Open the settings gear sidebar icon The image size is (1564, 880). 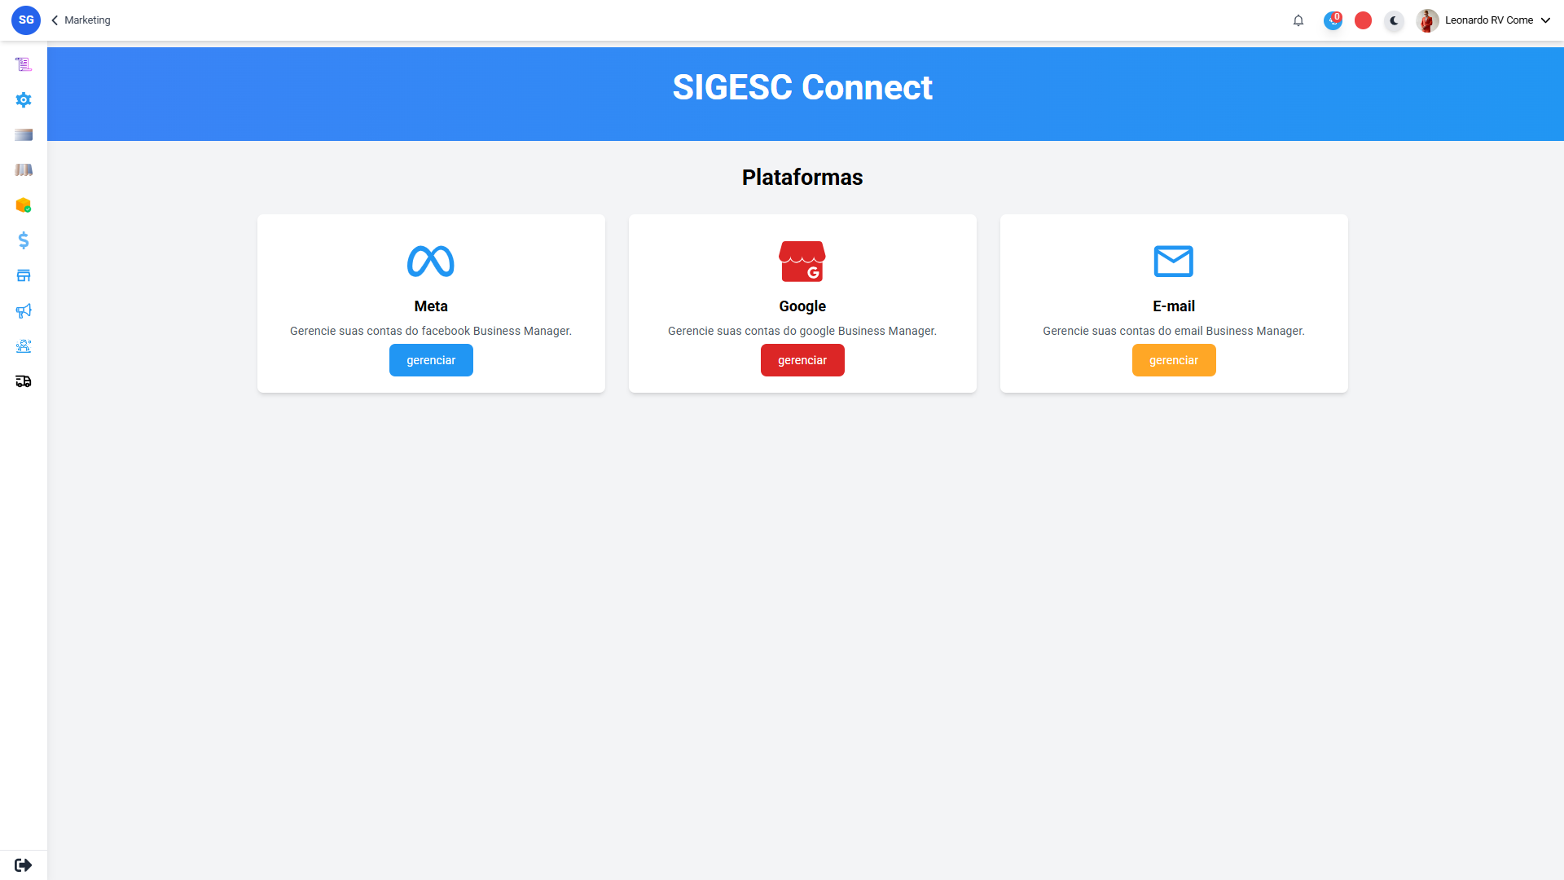click(x=24, y=99)
